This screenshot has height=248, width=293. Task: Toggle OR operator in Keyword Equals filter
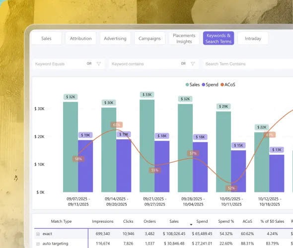point(89,63)
